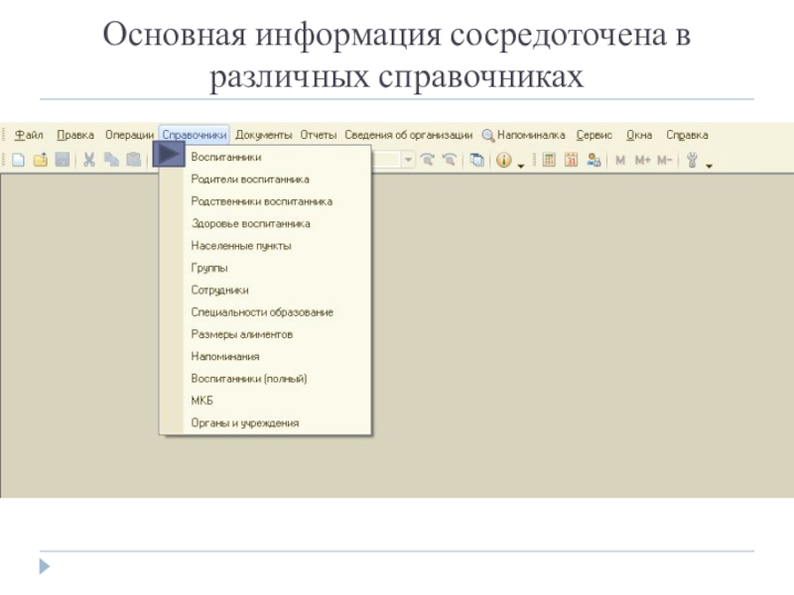Open the Напоминалка menu item

pos(531,135)
